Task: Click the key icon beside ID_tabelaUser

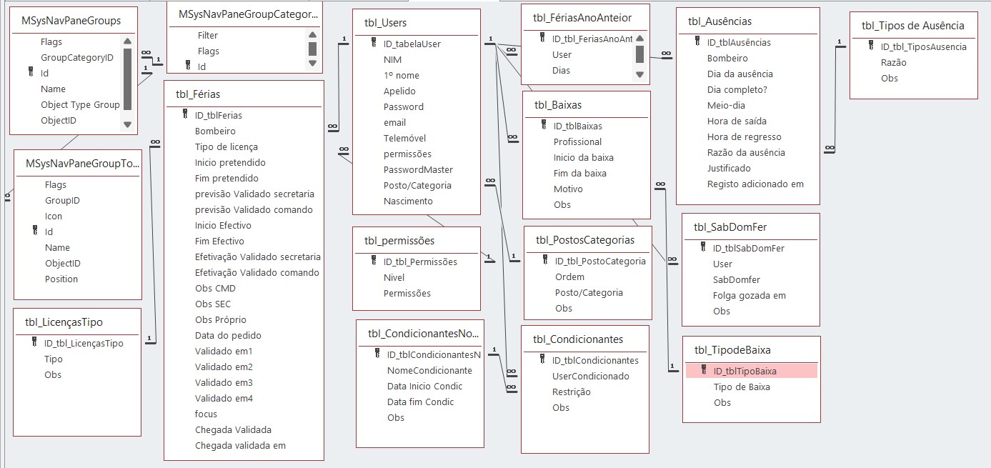Action: (x=374, y=43)
